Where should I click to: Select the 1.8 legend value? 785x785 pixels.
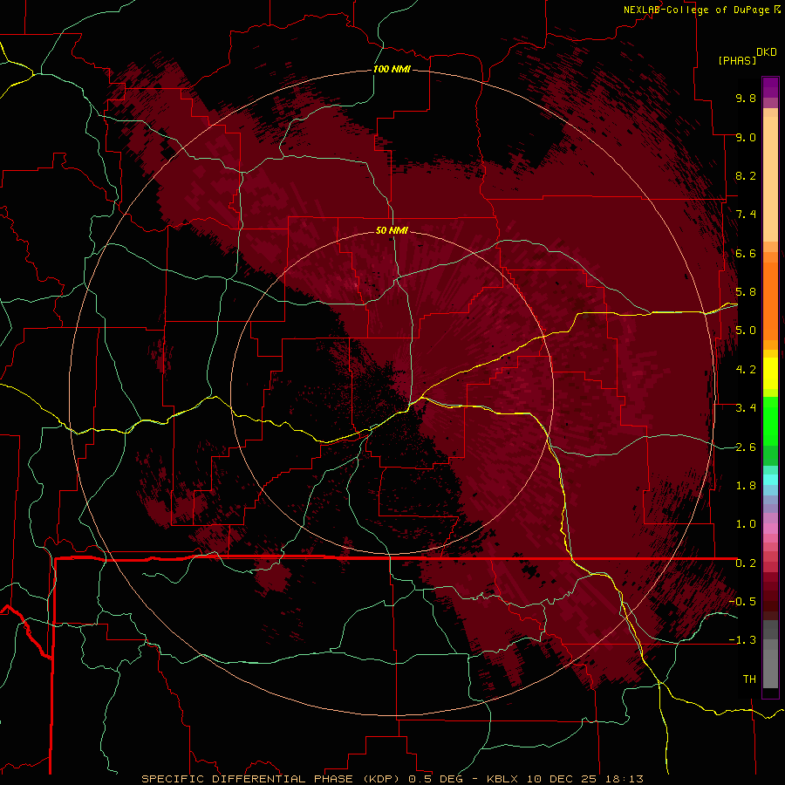(746, 486)
